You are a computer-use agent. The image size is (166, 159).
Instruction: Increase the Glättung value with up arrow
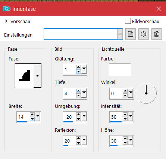tap(78, 67)
